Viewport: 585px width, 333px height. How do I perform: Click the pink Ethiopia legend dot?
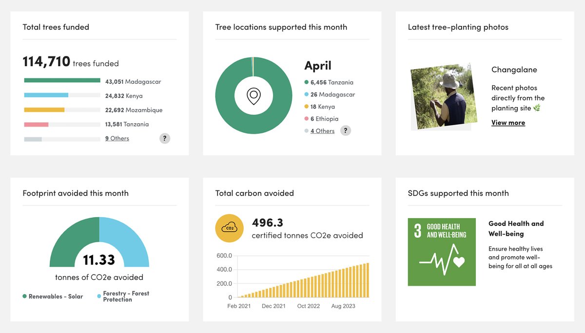pyautogui.click(x=306, y=119)
